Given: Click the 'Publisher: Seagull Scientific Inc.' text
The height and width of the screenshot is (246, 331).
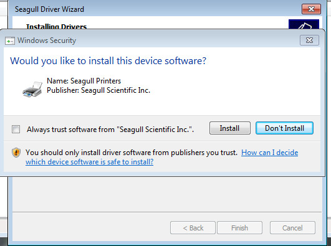Looking at the screenshot, I should (98, 90).
